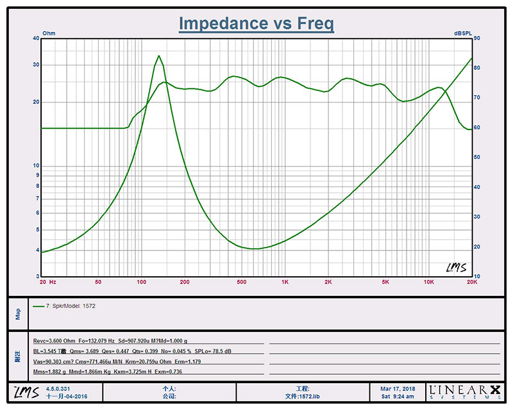This screenshot has width=513, height=410.
Task: Click the 工程 project field
Action: [x=303, y=388]
